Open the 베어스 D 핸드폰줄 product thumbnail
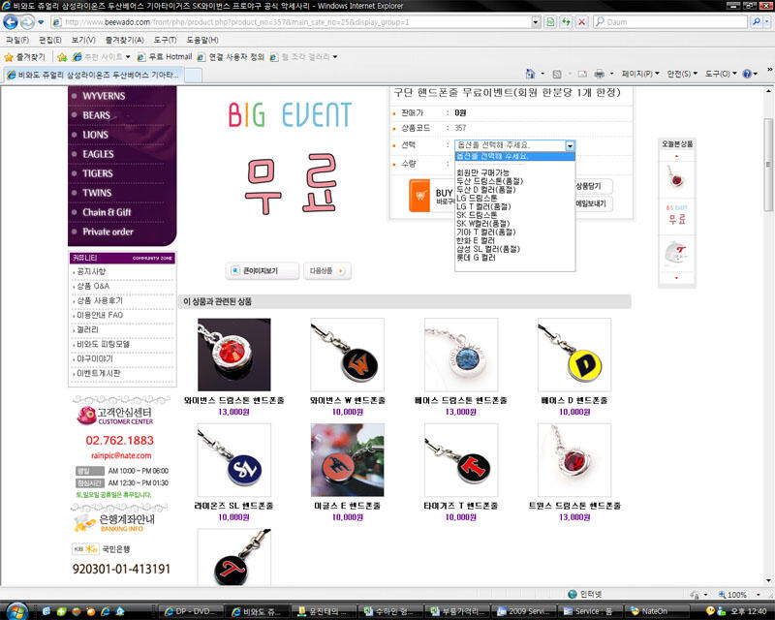775x620 pixels. (573, 355)
